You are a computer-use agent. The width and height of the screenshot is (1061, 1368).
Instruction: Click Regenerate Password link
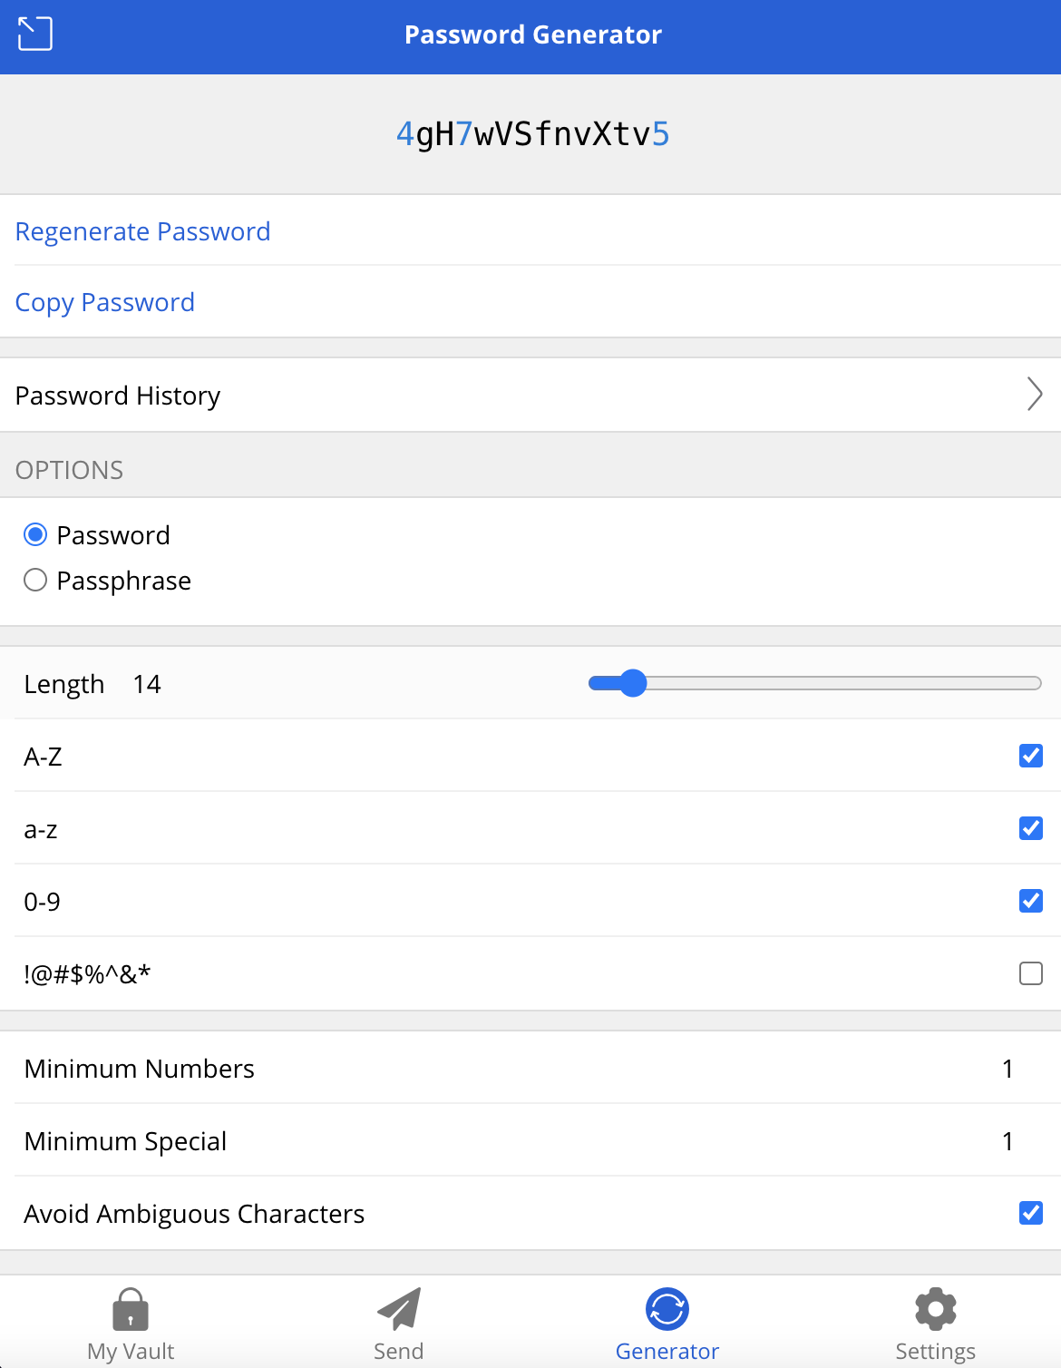click(x=143, y=231)
